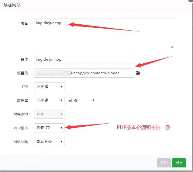Click the 根目录 field label
This screenshot has height=172, width=193.
[x=22, y=73]
